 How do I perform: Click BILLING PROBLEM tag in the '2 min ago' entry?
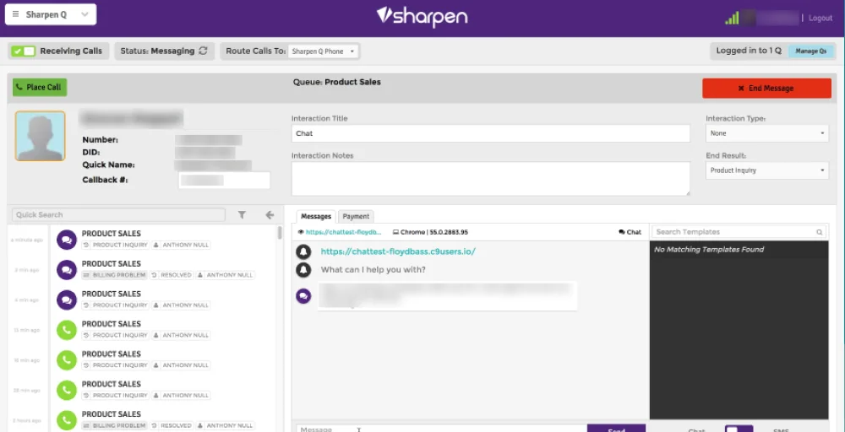pyautogui.click(x=114, y=275)
